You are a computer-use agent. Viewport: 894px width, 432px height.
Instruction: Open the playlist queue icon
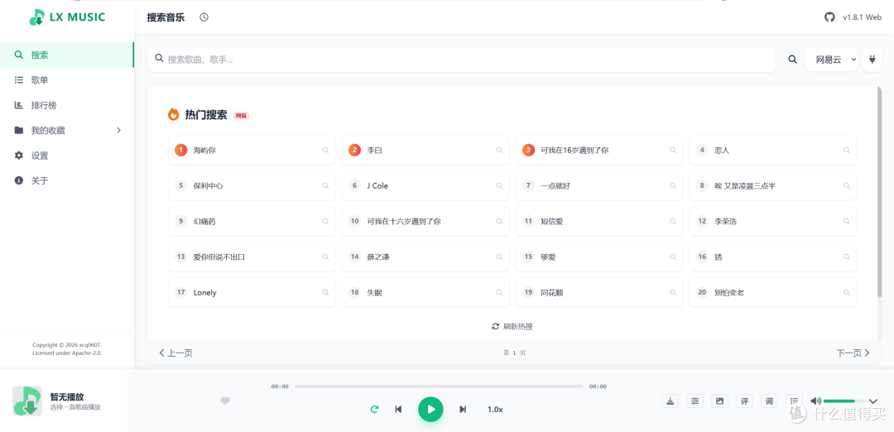click(794, 401)
